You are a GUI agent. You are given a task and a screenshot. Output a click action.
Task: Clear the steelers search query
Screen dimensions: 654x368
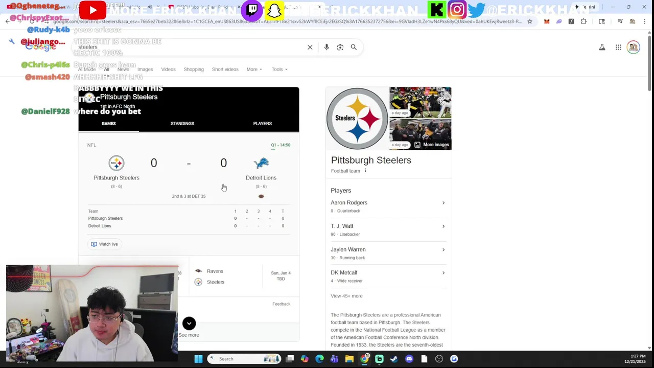(310, 47)
